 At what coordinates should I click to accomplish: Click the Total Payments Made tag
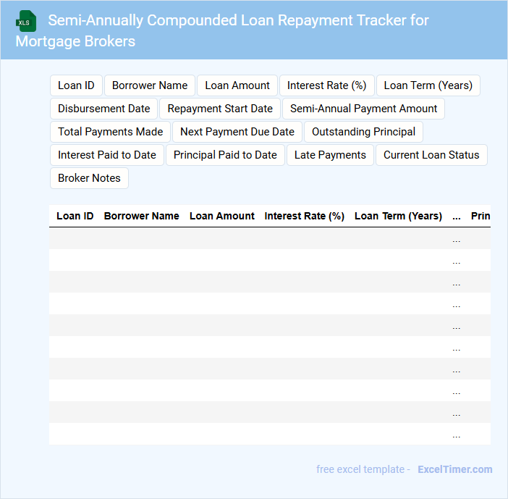[110, 132]
